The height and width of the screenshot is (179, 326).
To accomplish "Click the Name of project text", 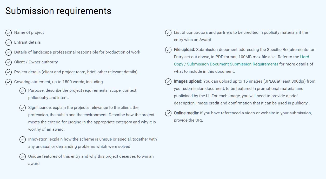I will (x=29, y=32).
